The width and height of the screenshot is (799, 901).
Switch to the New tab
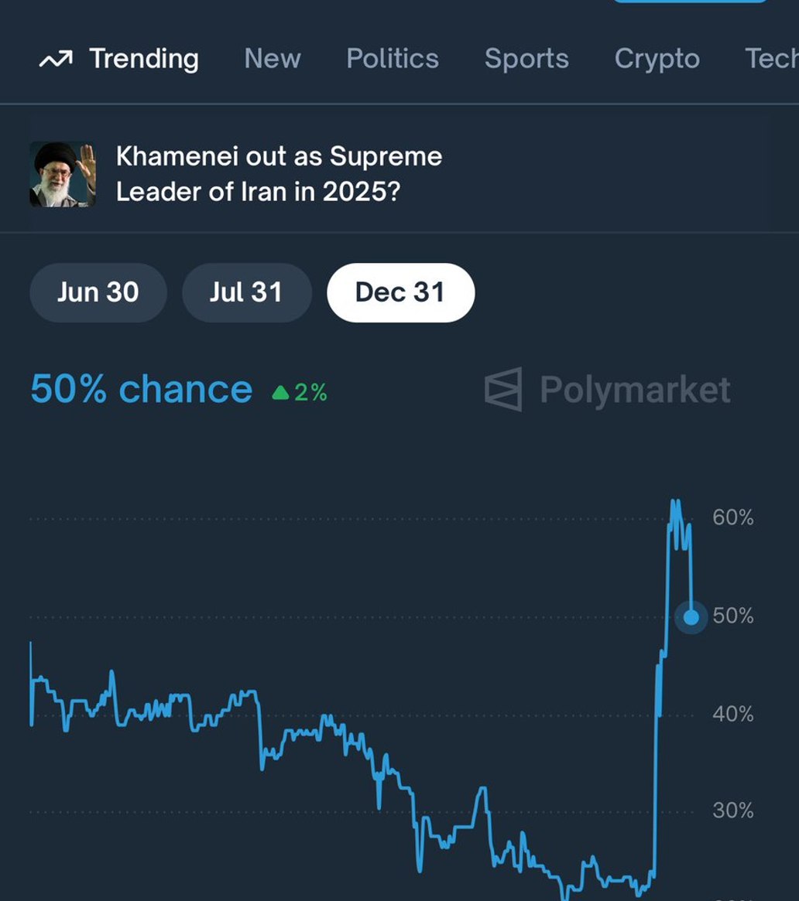(x=272, y=58)
